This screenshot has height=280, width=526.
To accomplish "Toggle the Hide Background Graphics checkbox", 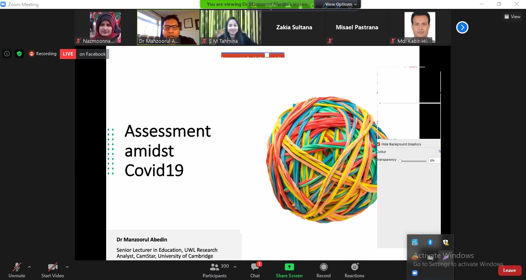I will 379,144.
